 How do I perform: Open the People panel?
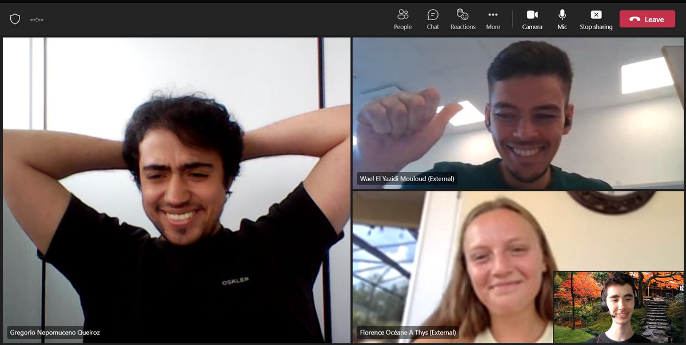coord(402,17)
